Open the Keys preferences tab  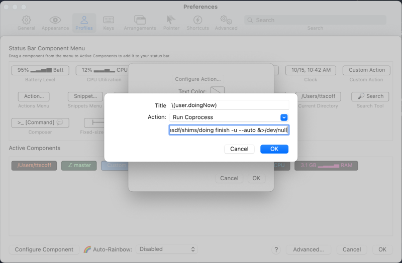coord(109,23)
